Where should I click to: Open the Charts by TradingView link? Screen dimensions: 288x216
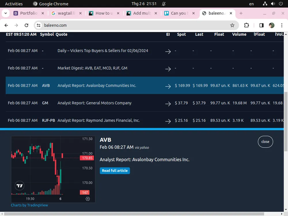pyautogui.click(x=29, y=205)
